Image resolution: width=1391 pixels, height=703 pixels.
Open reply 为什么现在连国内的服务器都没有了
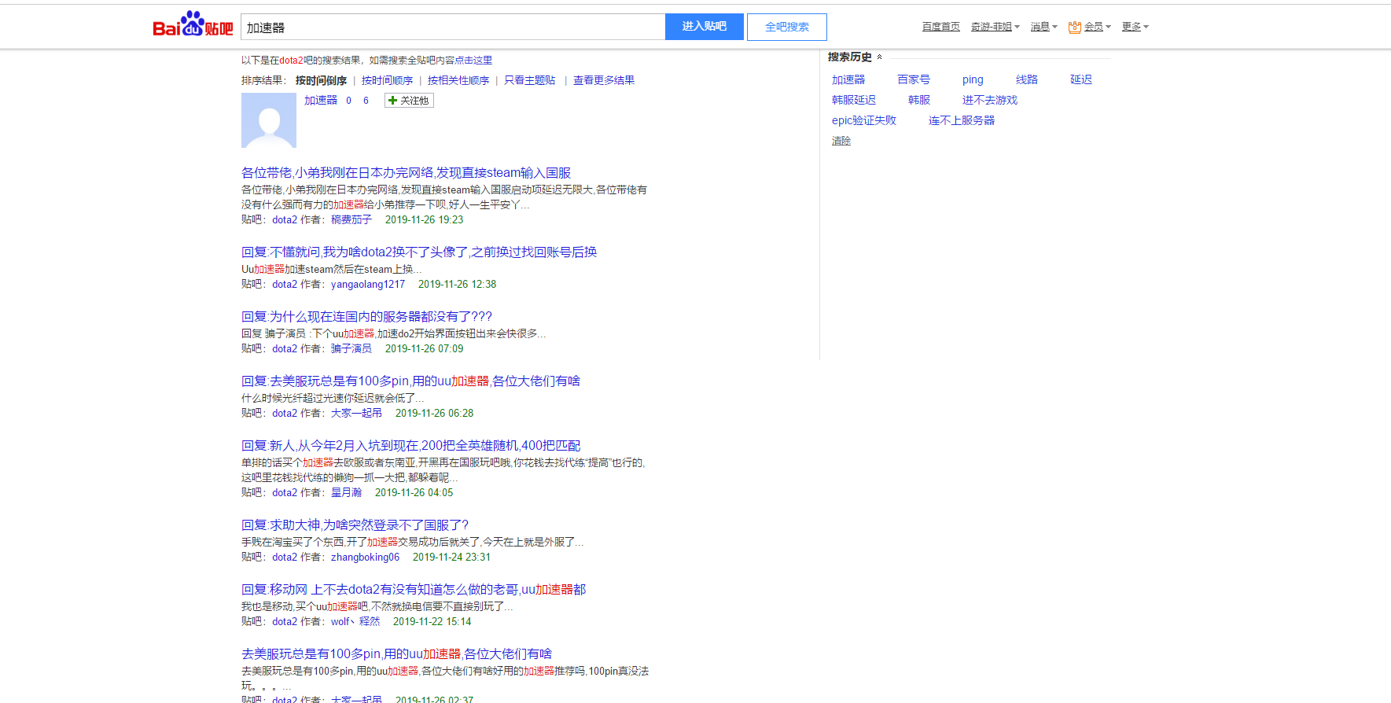tap(366, 316)
